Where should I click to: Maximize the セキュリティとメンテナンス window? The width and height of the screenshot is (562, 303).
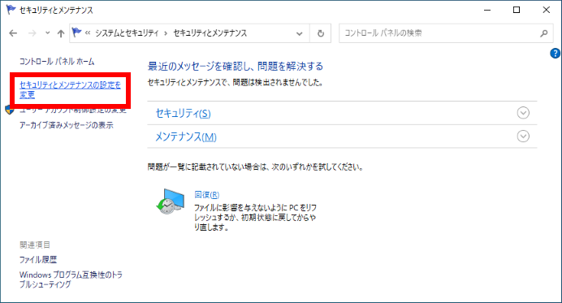pos(517,10)
